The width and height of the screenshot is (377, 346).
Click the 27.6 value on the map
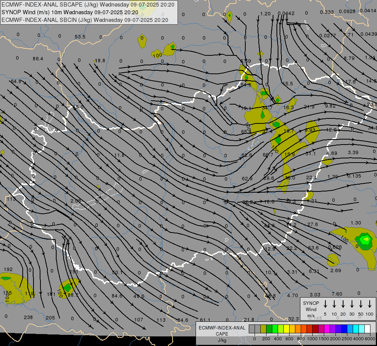click(x=313, y=224)
